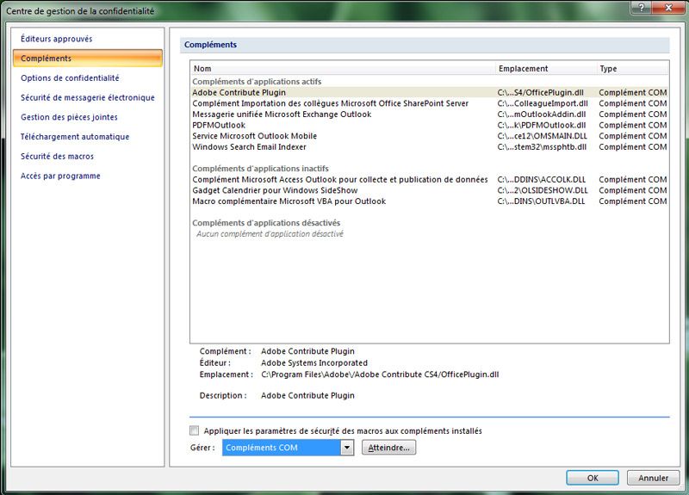This screenshot has height=495, width=689.
Task: Confirm with the OK button
Action: click(593, 478)
